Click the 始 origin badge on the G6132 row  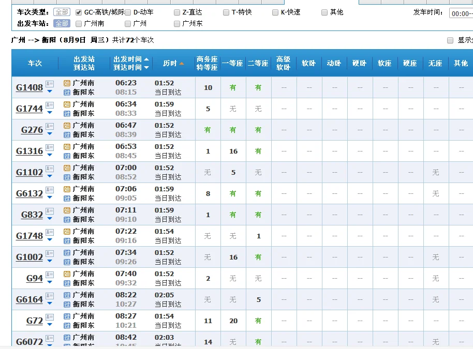pos(67,189)
